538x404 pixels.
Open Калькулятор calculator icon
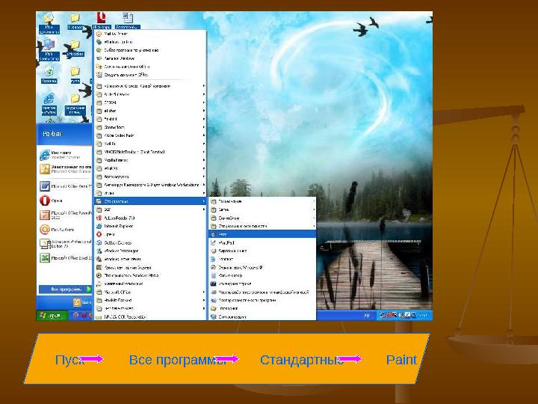point(213,275)
